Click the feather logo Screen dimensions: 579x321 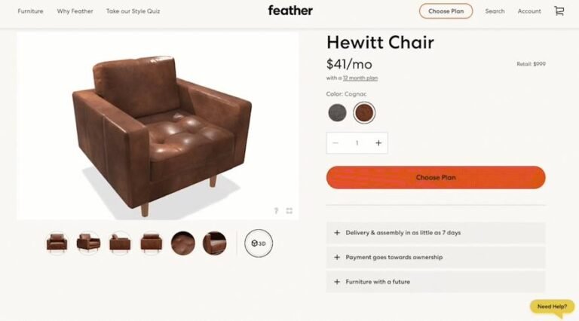(x=290, y=11)
